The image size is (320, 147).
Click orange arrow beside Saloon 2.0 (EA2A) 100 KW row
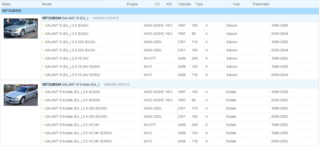pos(43,26)
